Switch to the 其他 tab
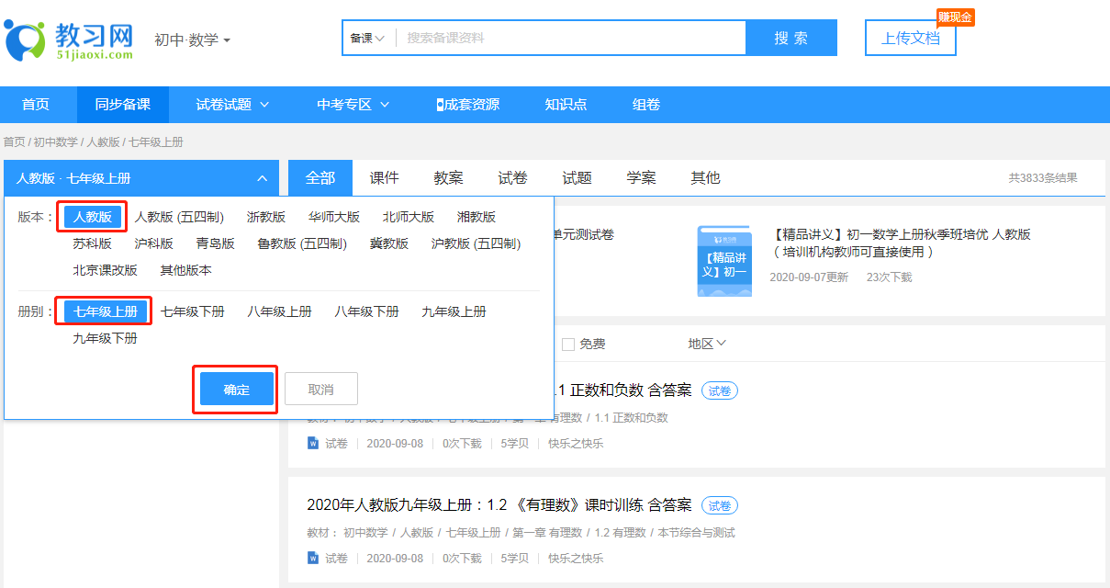 pyautogui.click(x=706, y=178)
